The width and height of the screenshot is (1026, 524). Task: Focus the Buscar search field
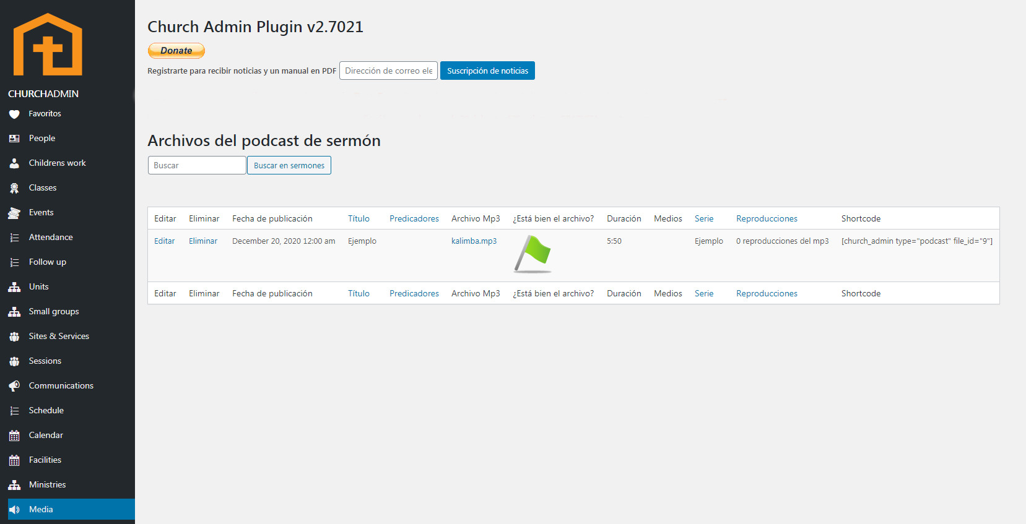(197, 166)
